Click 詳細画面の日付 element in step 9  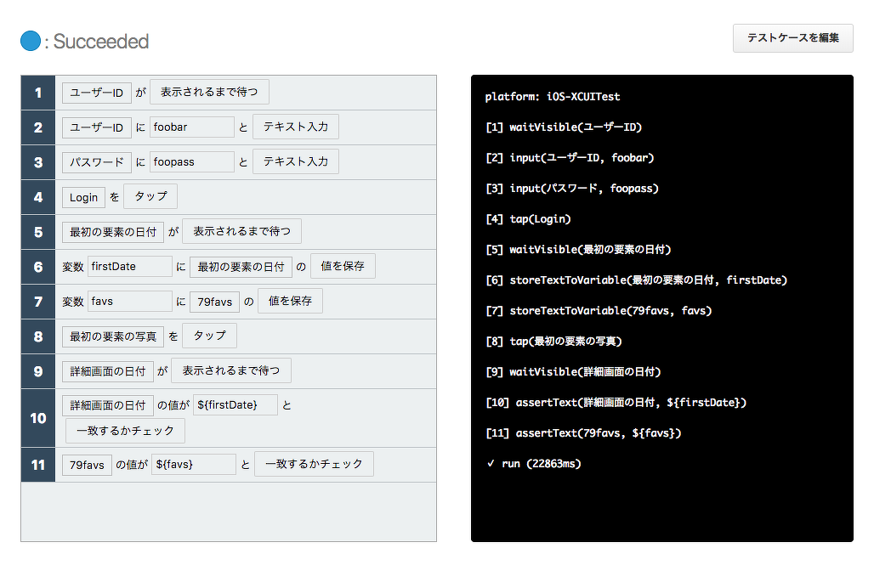click(x=107, y=371)
